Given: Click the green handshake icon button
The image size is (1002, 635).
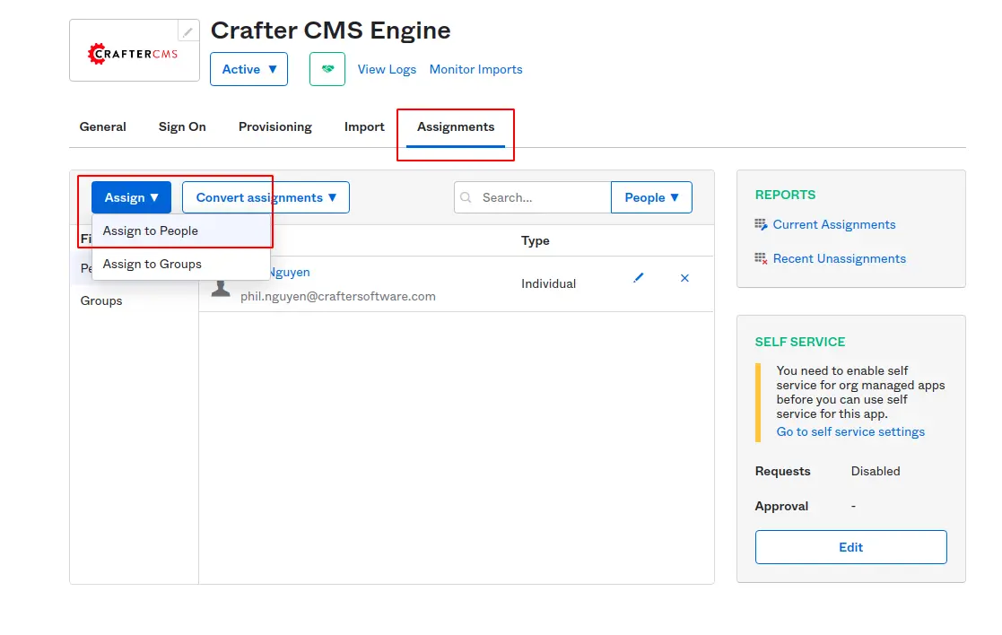Looking at the screenshot, I should (327, 69).
